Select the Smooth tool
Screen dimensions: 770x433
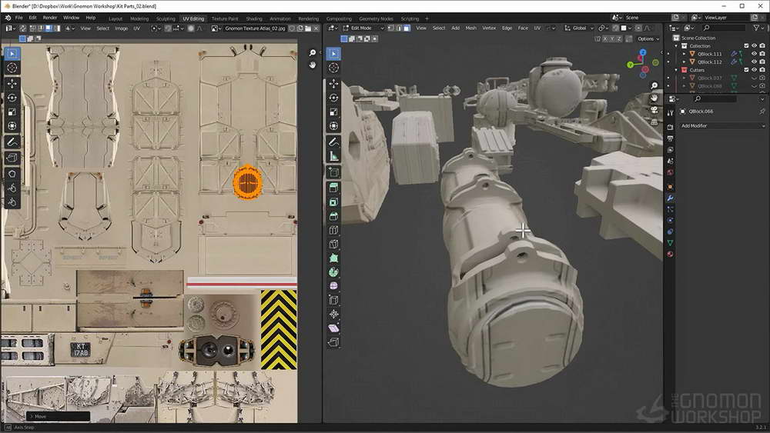[x=333, y=286]
